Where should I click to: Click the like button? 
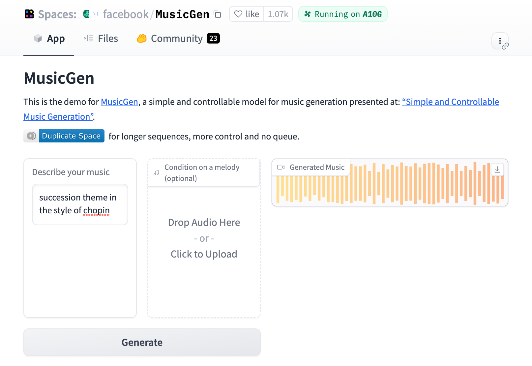247,14
